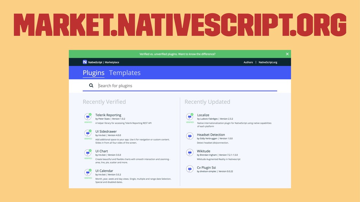
Task: Click 'by tns-bot | Version 4.0.0' line
Action: click(108, 135)
